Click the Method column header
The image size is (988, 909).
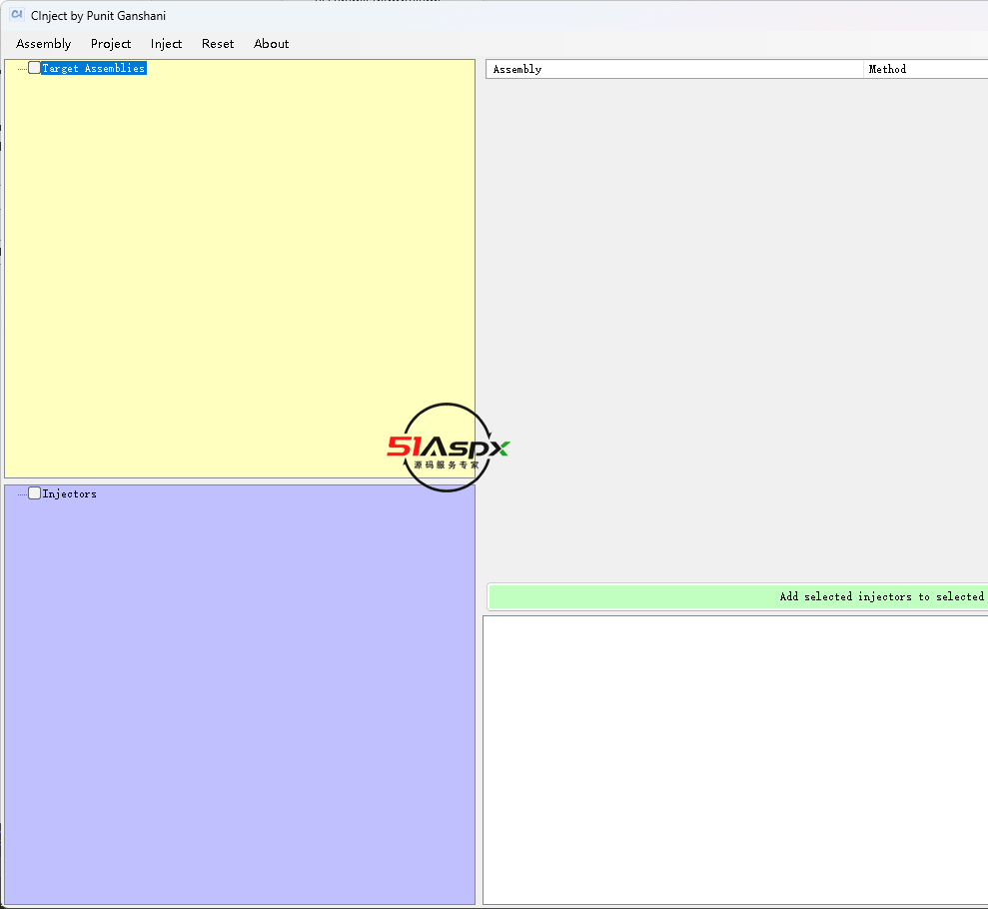926,69
